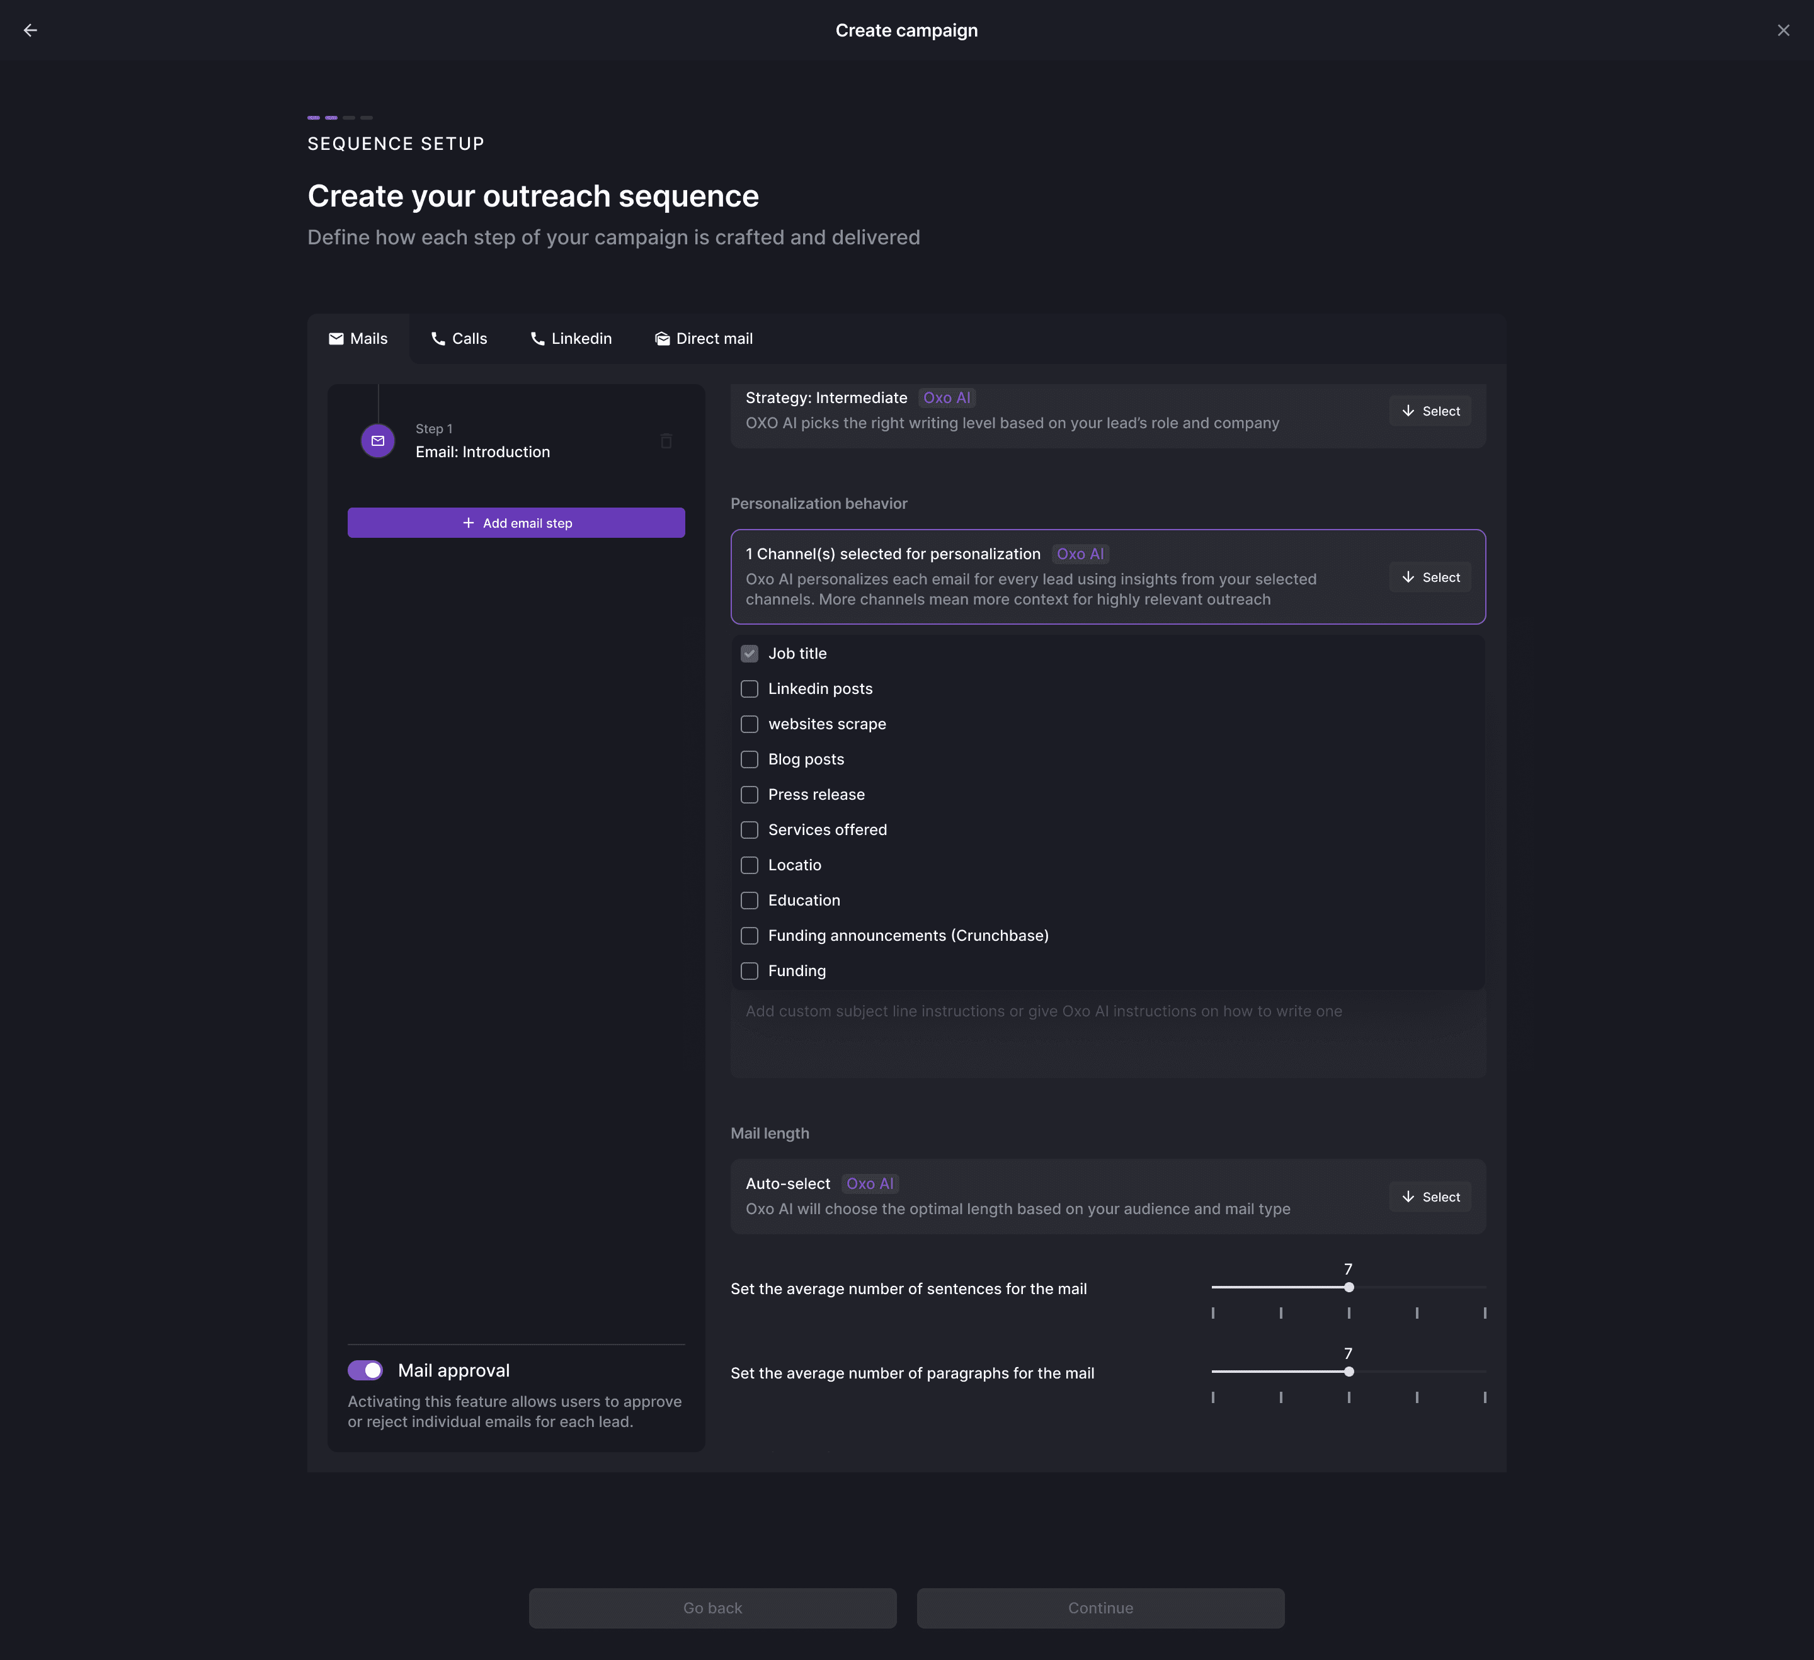Check the Linkedin posts checkbox

click(x=750, y=689)
